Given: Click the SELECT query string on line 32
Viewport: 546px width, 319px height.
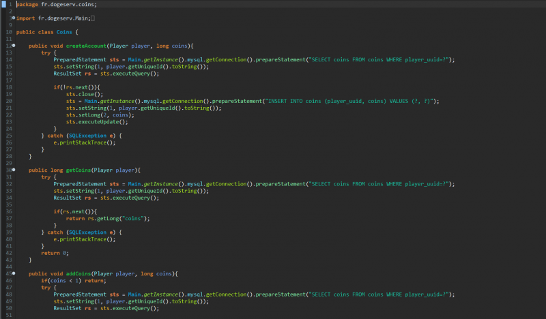Looking at the screenshot, I should click(x=379, y=184).
